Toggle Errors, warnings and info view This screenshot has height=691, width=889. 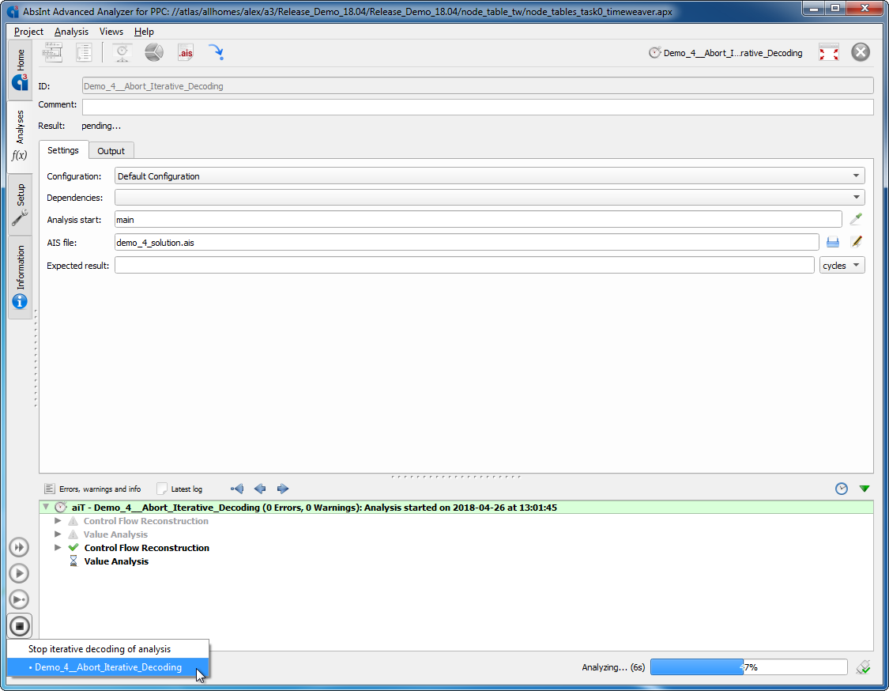pos(92,489)
